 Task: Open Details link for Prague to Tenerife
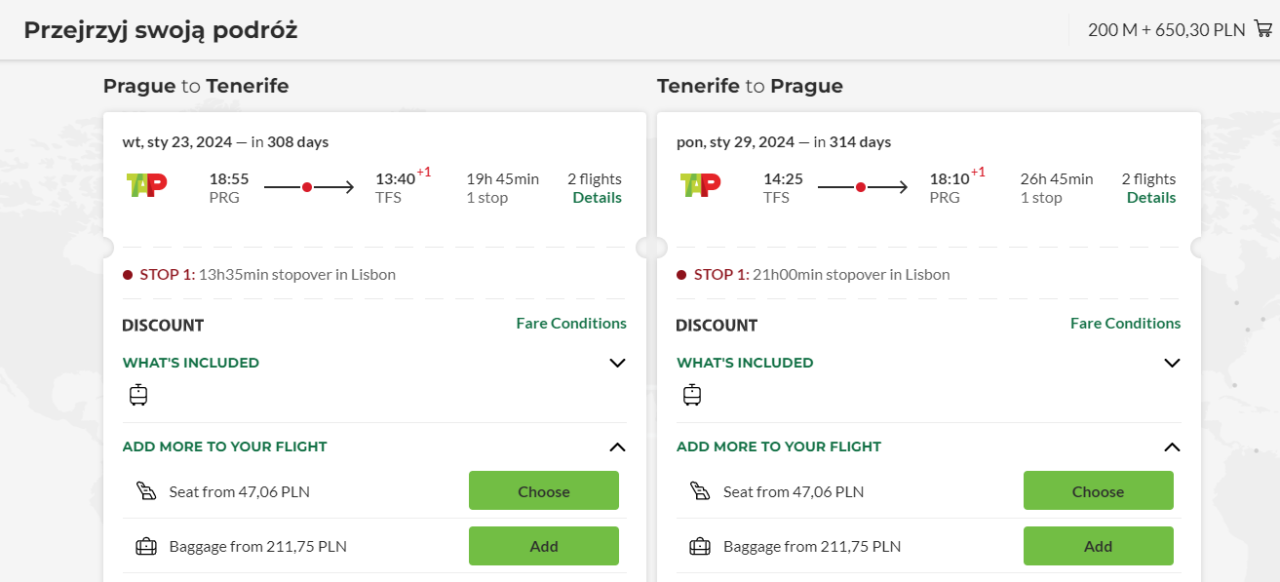coord(597,197)
